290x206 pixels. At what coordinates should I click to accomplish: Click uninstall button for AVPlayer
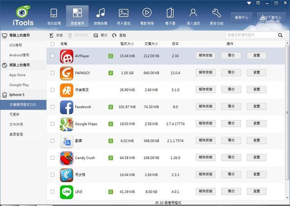pos(205,56)
